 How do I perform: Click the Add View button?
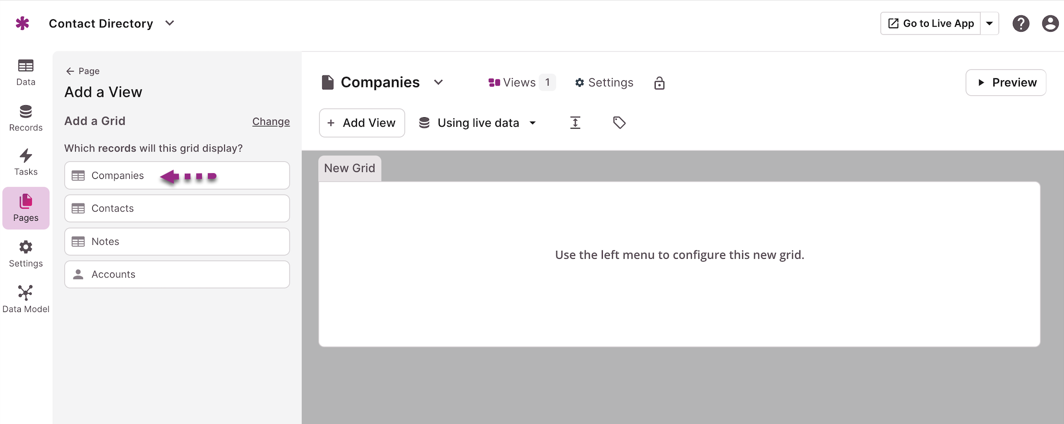coord(362,123)
